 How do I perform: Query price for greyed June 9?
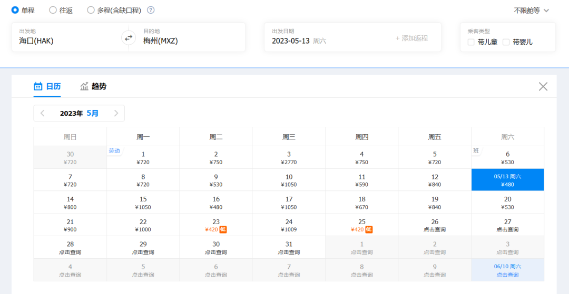[x=435, y=270]
